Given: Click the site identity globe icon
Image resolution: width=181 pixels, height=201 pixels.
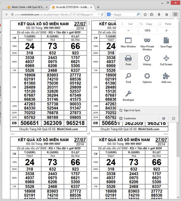Looking at the screenshot, I should coord(12,15).
